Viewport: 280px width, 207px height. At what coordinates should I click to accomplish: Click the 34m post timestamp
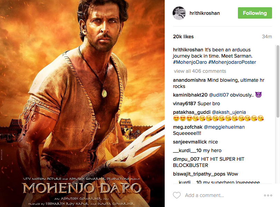point(267,37)
